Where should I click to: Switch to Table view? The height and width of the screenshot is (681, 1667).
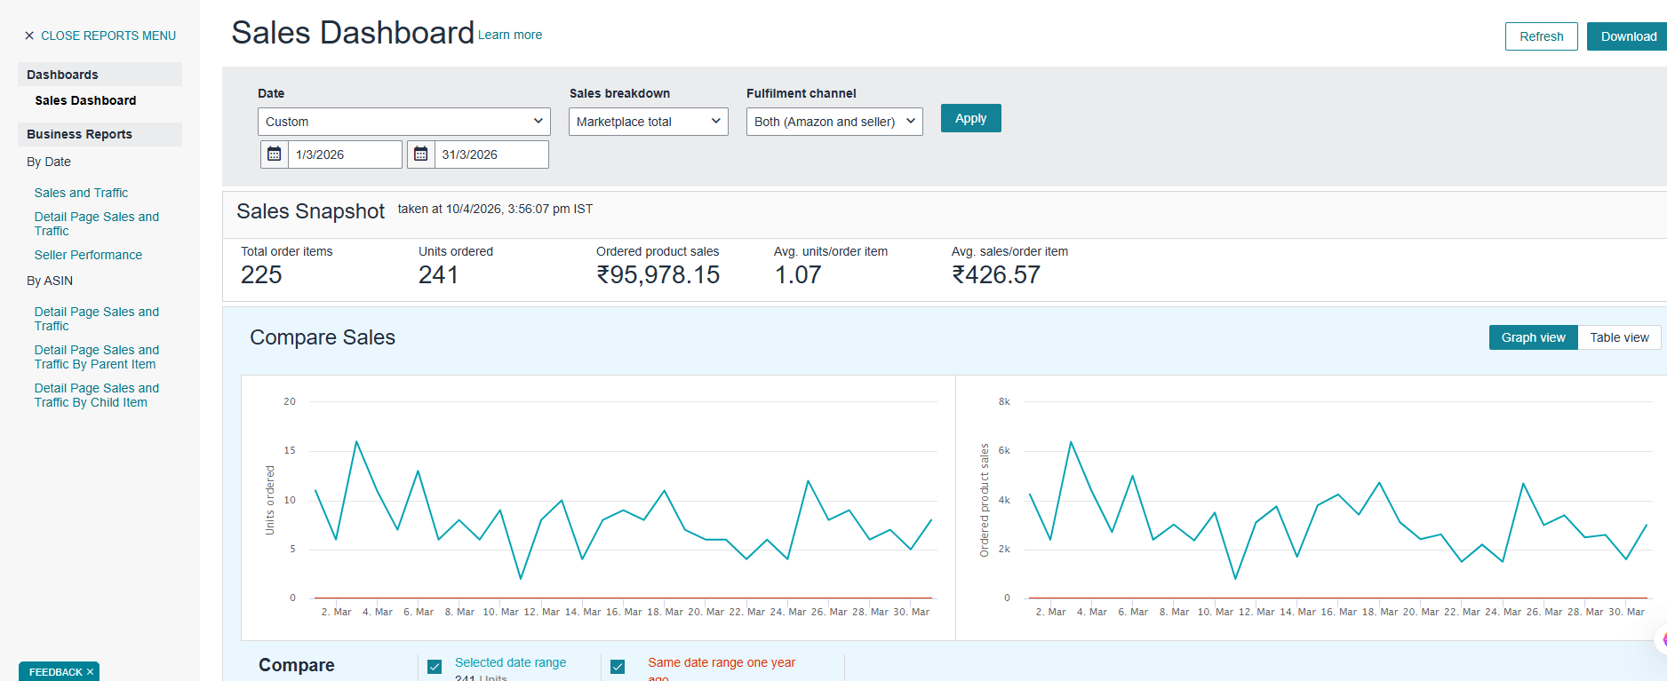click(x=1618, y=337)
